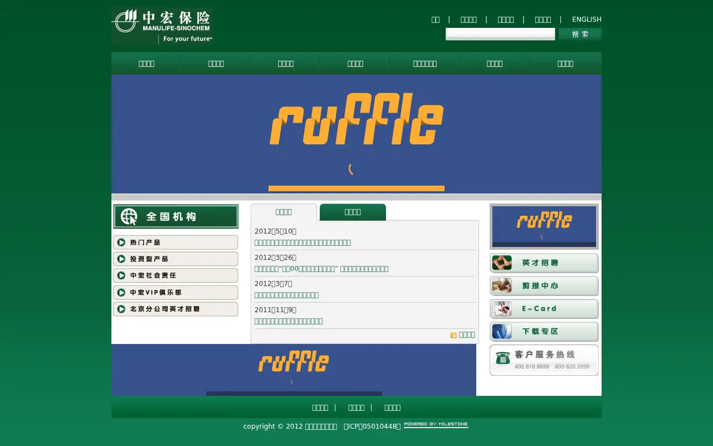Click the arrow icon beside 热门产品
713x446 pixels.
click(121, 243)
